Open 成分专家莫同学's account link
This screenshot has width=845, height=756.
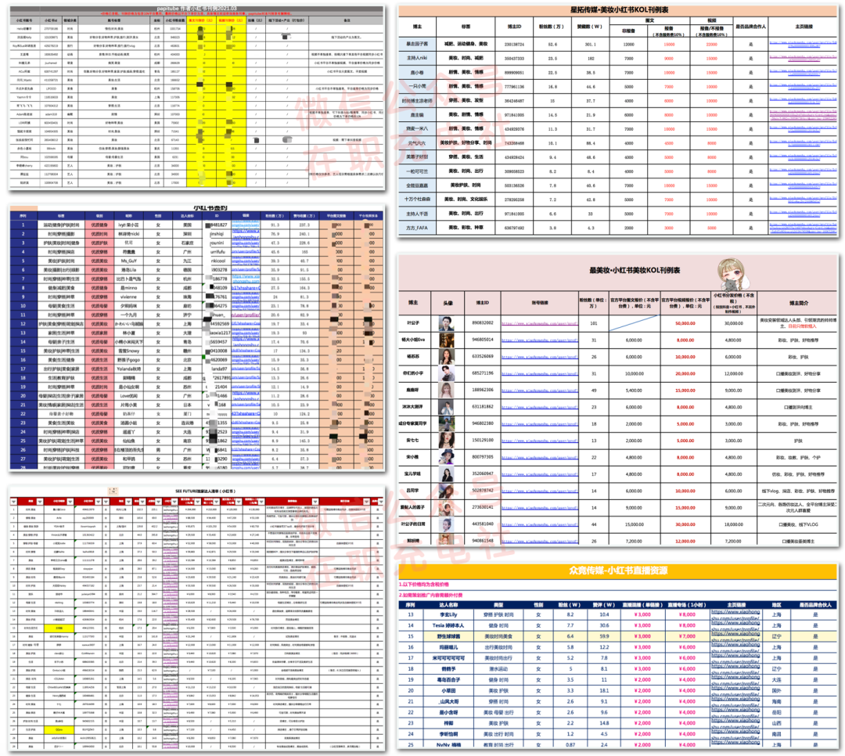[x=539, y=424]
